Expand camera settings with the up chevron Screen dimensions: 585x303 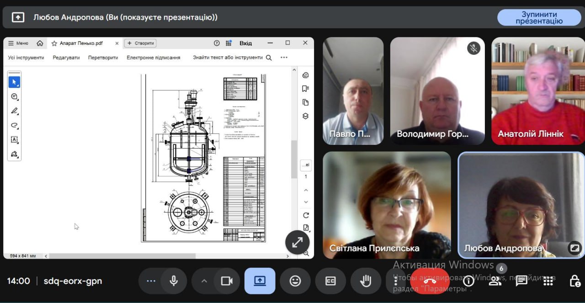204,281
